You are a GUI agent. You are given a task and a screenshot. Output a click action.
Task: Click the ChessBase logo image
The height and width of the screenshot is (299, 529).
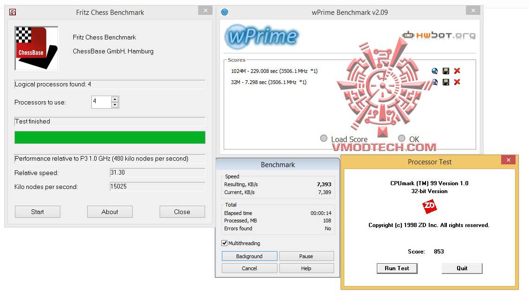[37, 48]
